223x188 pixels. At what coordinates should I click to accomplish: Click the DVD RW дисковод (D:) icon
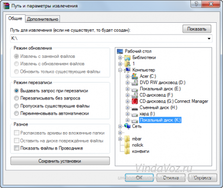point(135,83)
